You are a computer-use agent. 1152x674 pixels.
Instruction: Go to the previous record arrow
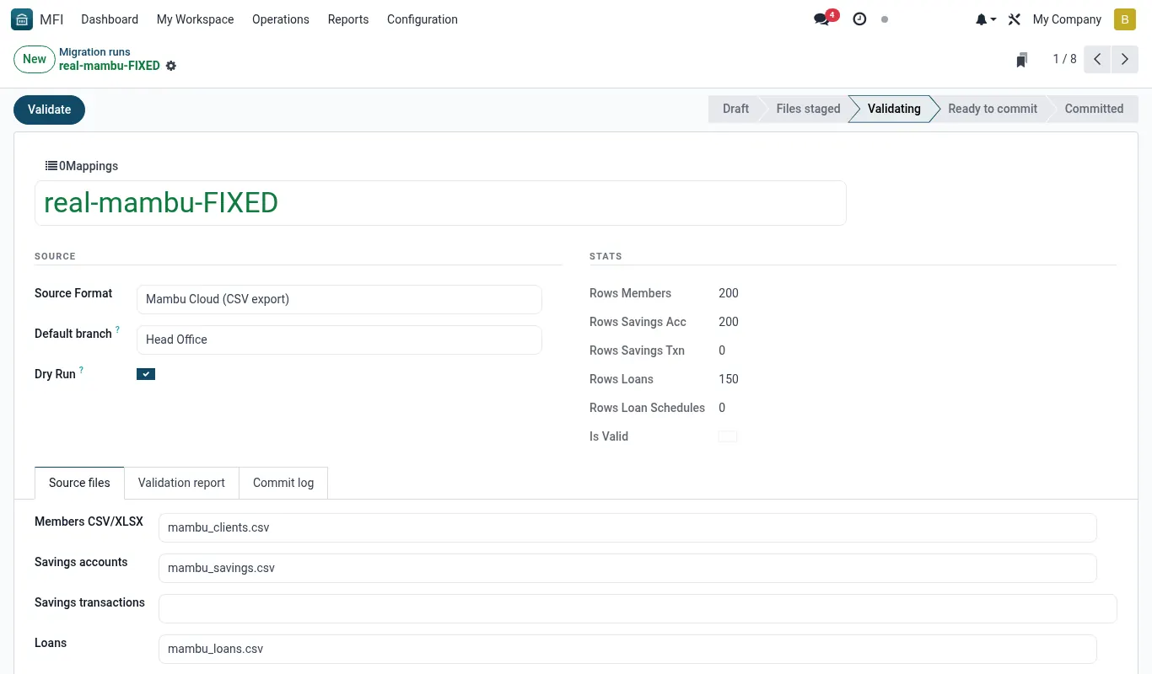1097,59
